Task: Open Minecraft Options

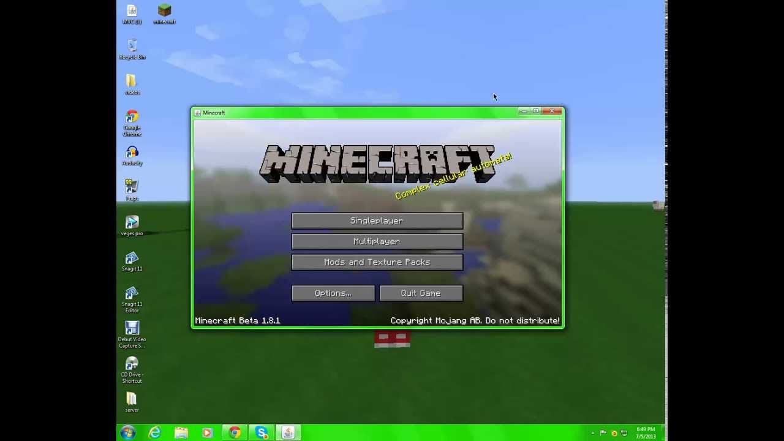Action: (x=333, y=293)
